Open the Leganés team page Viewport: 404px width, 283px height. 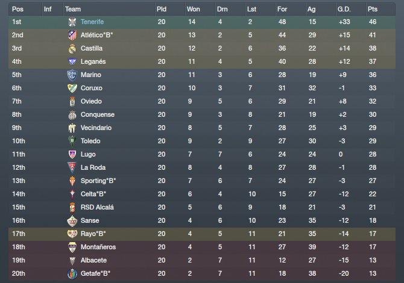coord(93,62)
